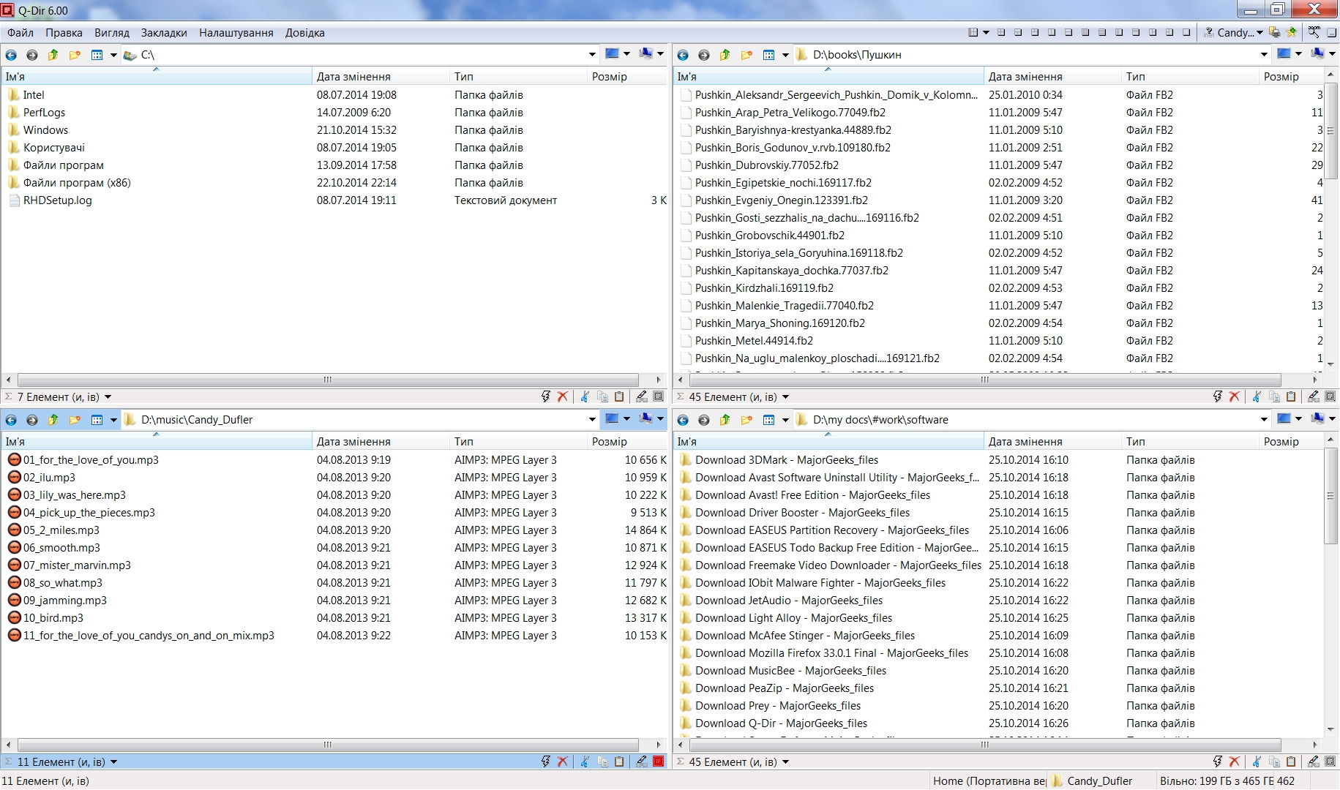Open the Файл menu
1340x790 pixels.
point(20,32)
